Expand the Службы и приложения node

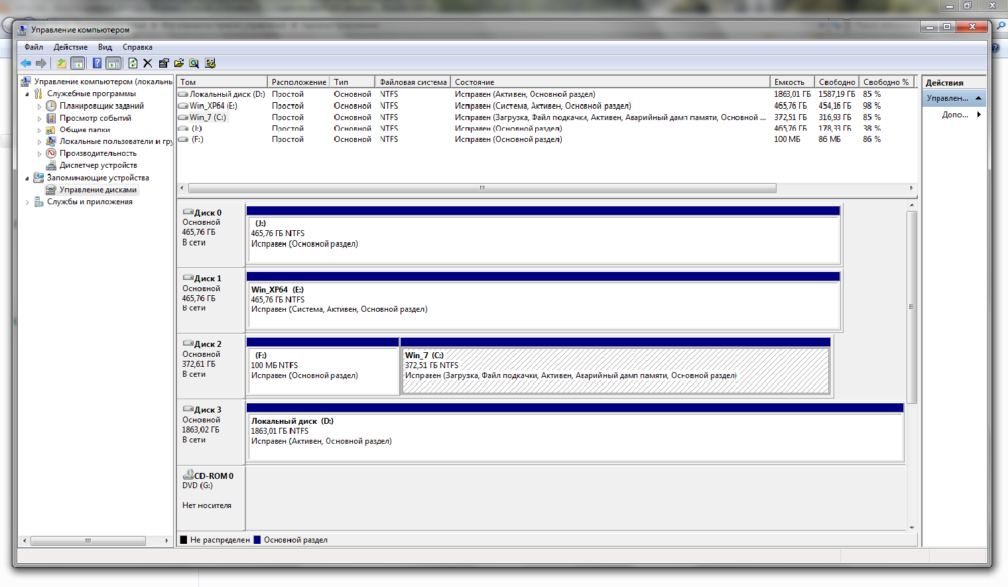(x=27, y=202)
